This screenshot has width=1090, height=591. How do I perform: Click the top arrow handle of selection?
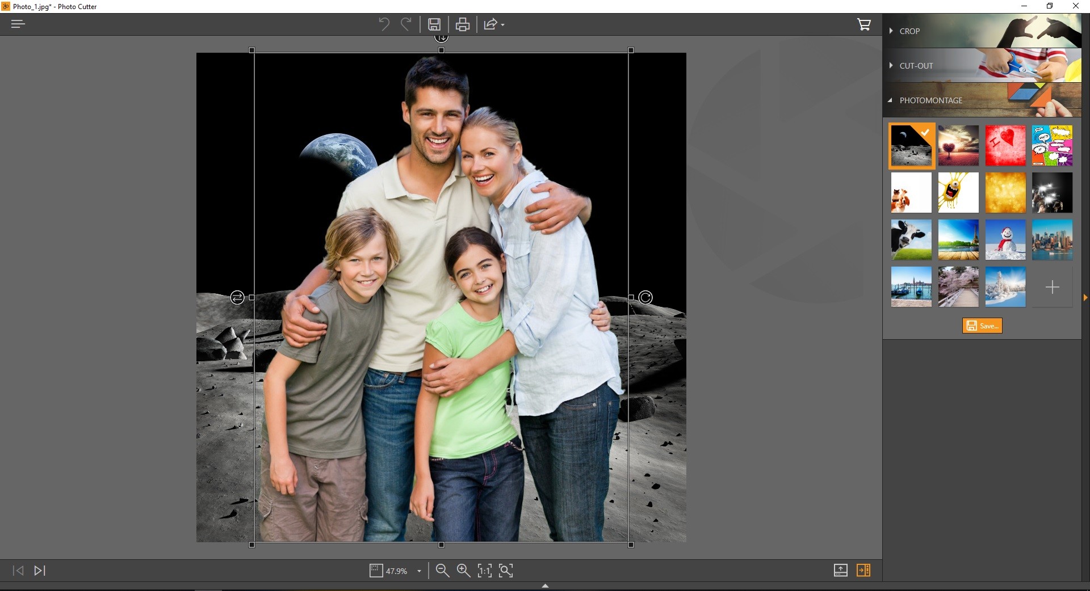coord(442,38)
